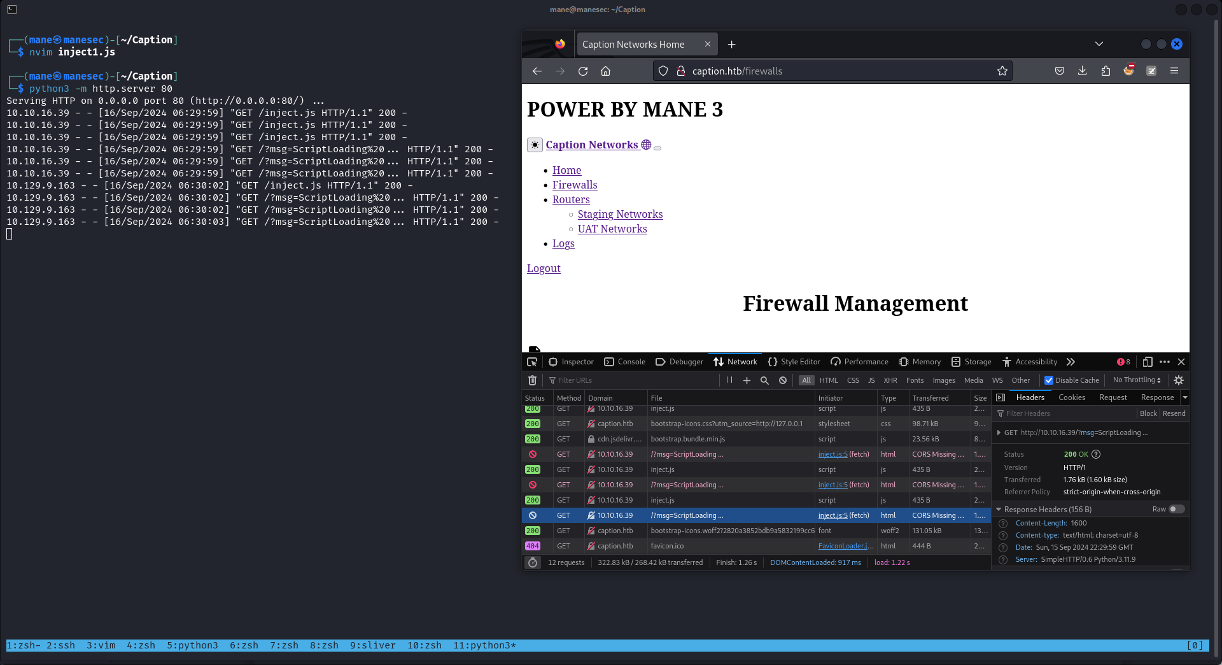Open the list all tabs dropdown
This screenshot has height=665, width=1222.
(1099, 44)
